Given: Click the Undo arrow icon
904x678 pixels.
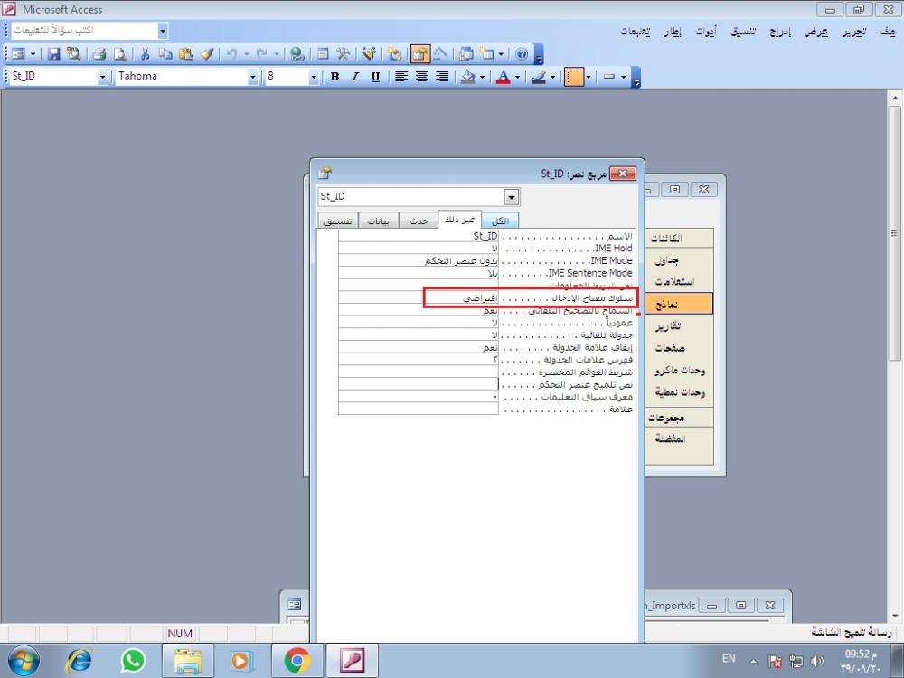Looking at the screenshot, I should click(x=231, y=54).
